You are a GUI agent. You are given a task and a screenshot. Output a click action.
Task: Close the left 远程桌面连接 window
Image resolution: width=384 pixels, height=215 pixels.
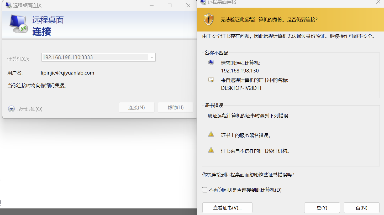point(188,6)
